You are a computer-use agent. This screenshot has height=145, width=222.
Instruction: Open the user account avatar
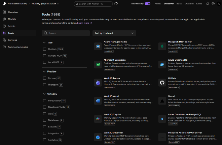tap(219, 4)
